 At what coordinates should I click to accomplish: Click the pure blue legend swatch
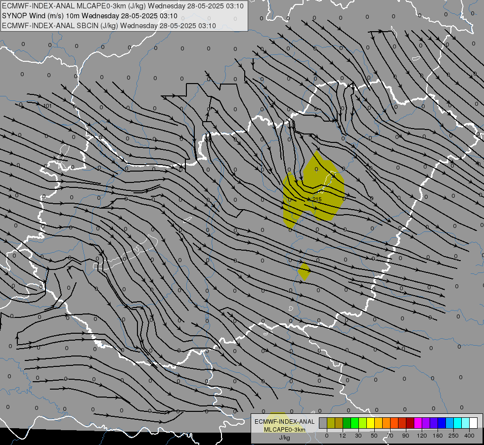click(x=442, y=423)
